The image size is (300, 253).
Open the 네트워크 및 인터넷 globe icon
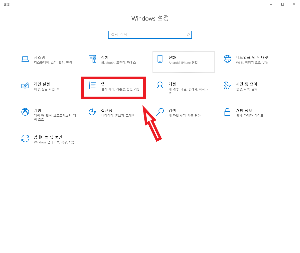point(227,59)
